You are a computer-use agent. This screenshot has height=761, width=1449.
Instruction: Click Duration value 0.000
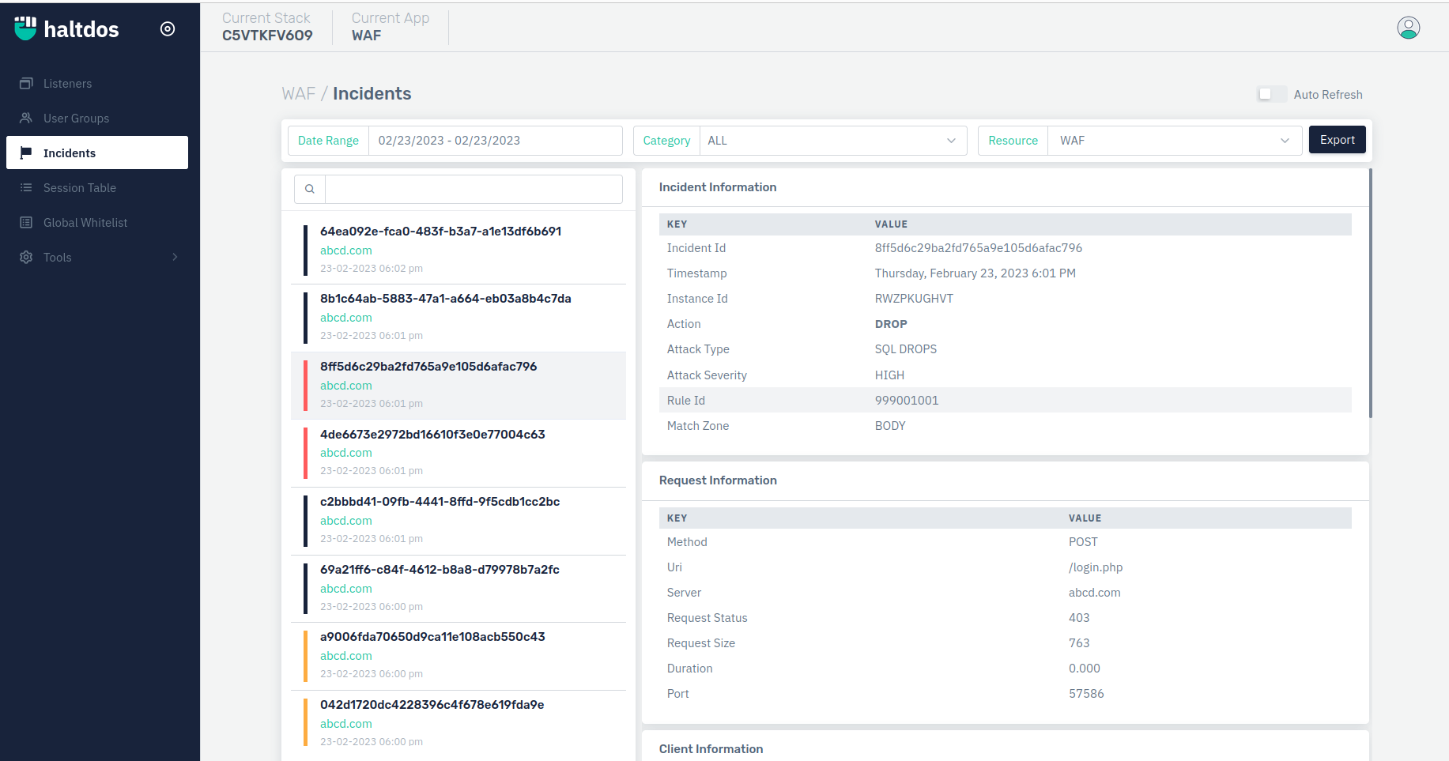pos(1084,669)
